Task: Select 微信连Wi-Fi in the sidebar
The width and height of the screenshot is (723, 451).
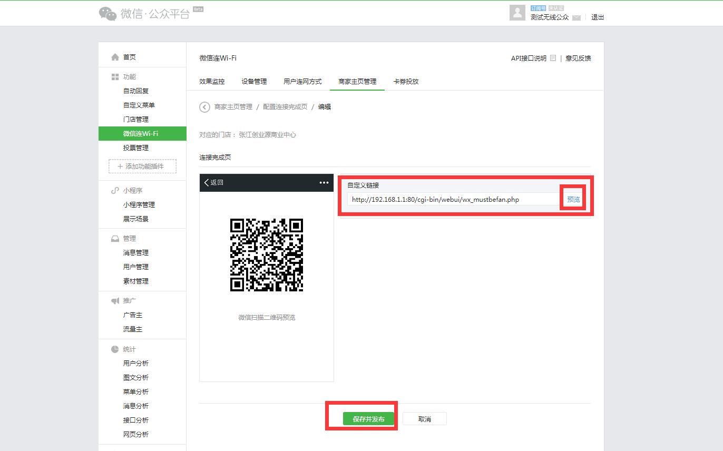Action: tap(142, 134)
